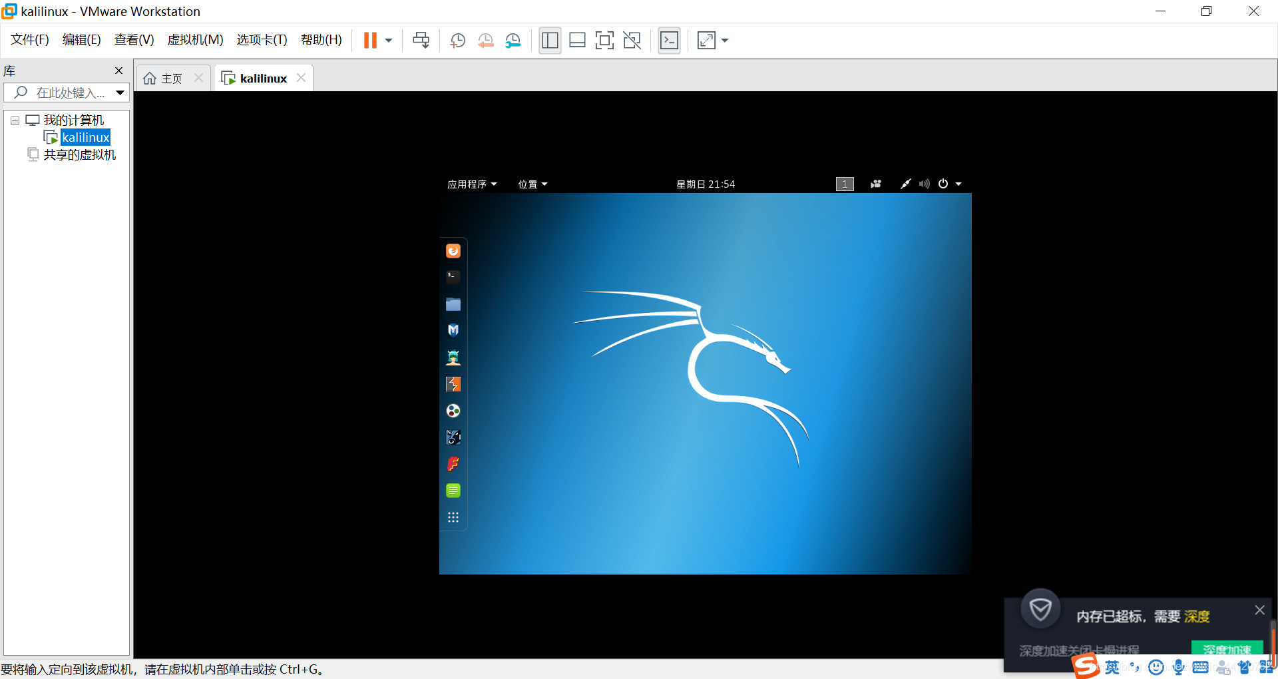Launch Faraday red F icon in dock
This screenshot has width=1278, height=679.
pos(453,464)
